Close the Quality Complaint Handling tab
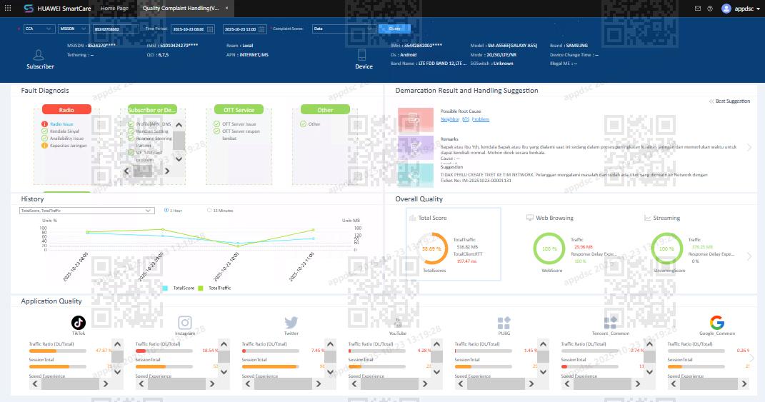Viewport: 765px width, 402px height. pyautogui.click(x=227, y=9)
